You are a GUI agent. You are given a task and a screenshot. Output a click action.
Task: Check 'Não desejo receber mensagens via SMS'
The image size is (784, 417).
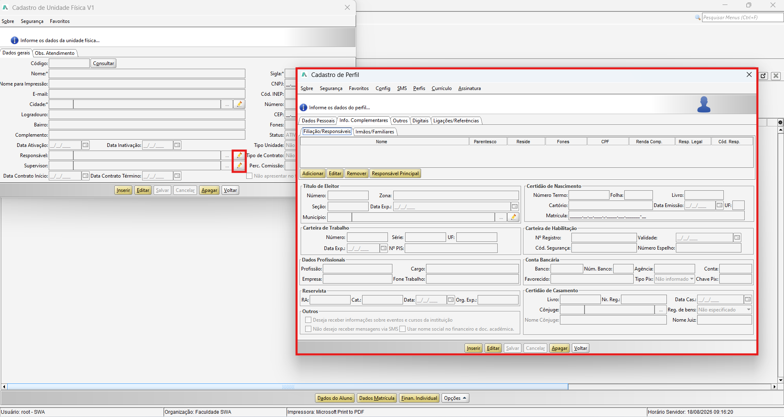[x=308, y=329]
